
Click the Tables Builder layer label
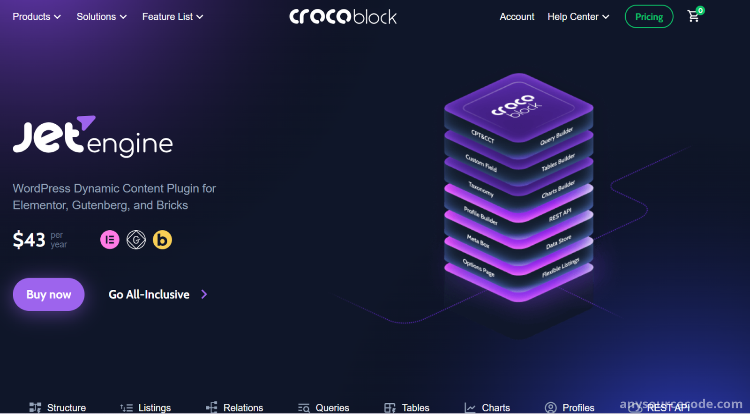click(x=558, y=162)
